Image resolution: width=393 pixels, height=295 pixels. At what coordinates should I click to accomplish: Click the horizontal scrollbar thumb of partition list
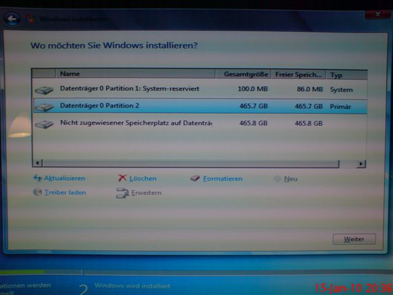coord(191,163)
